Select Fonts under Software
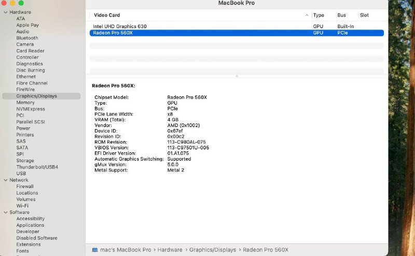 [x=22, y=251]
